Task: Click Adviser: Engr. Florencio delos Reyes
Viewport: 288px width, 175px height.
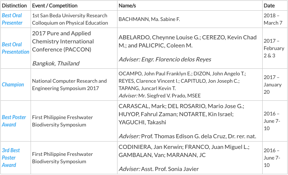Action: pyautogui.click(x=165, y=60)
